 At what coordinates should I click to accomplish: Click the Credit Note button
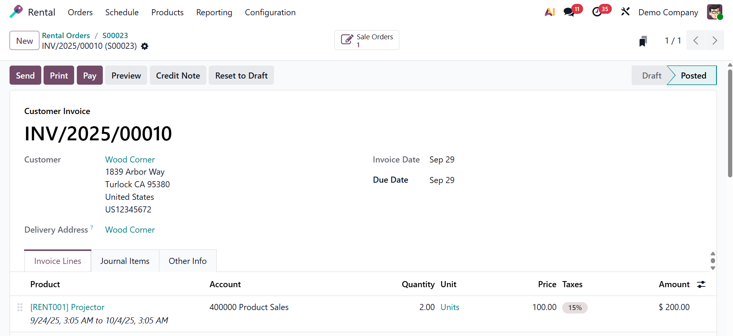178,76
